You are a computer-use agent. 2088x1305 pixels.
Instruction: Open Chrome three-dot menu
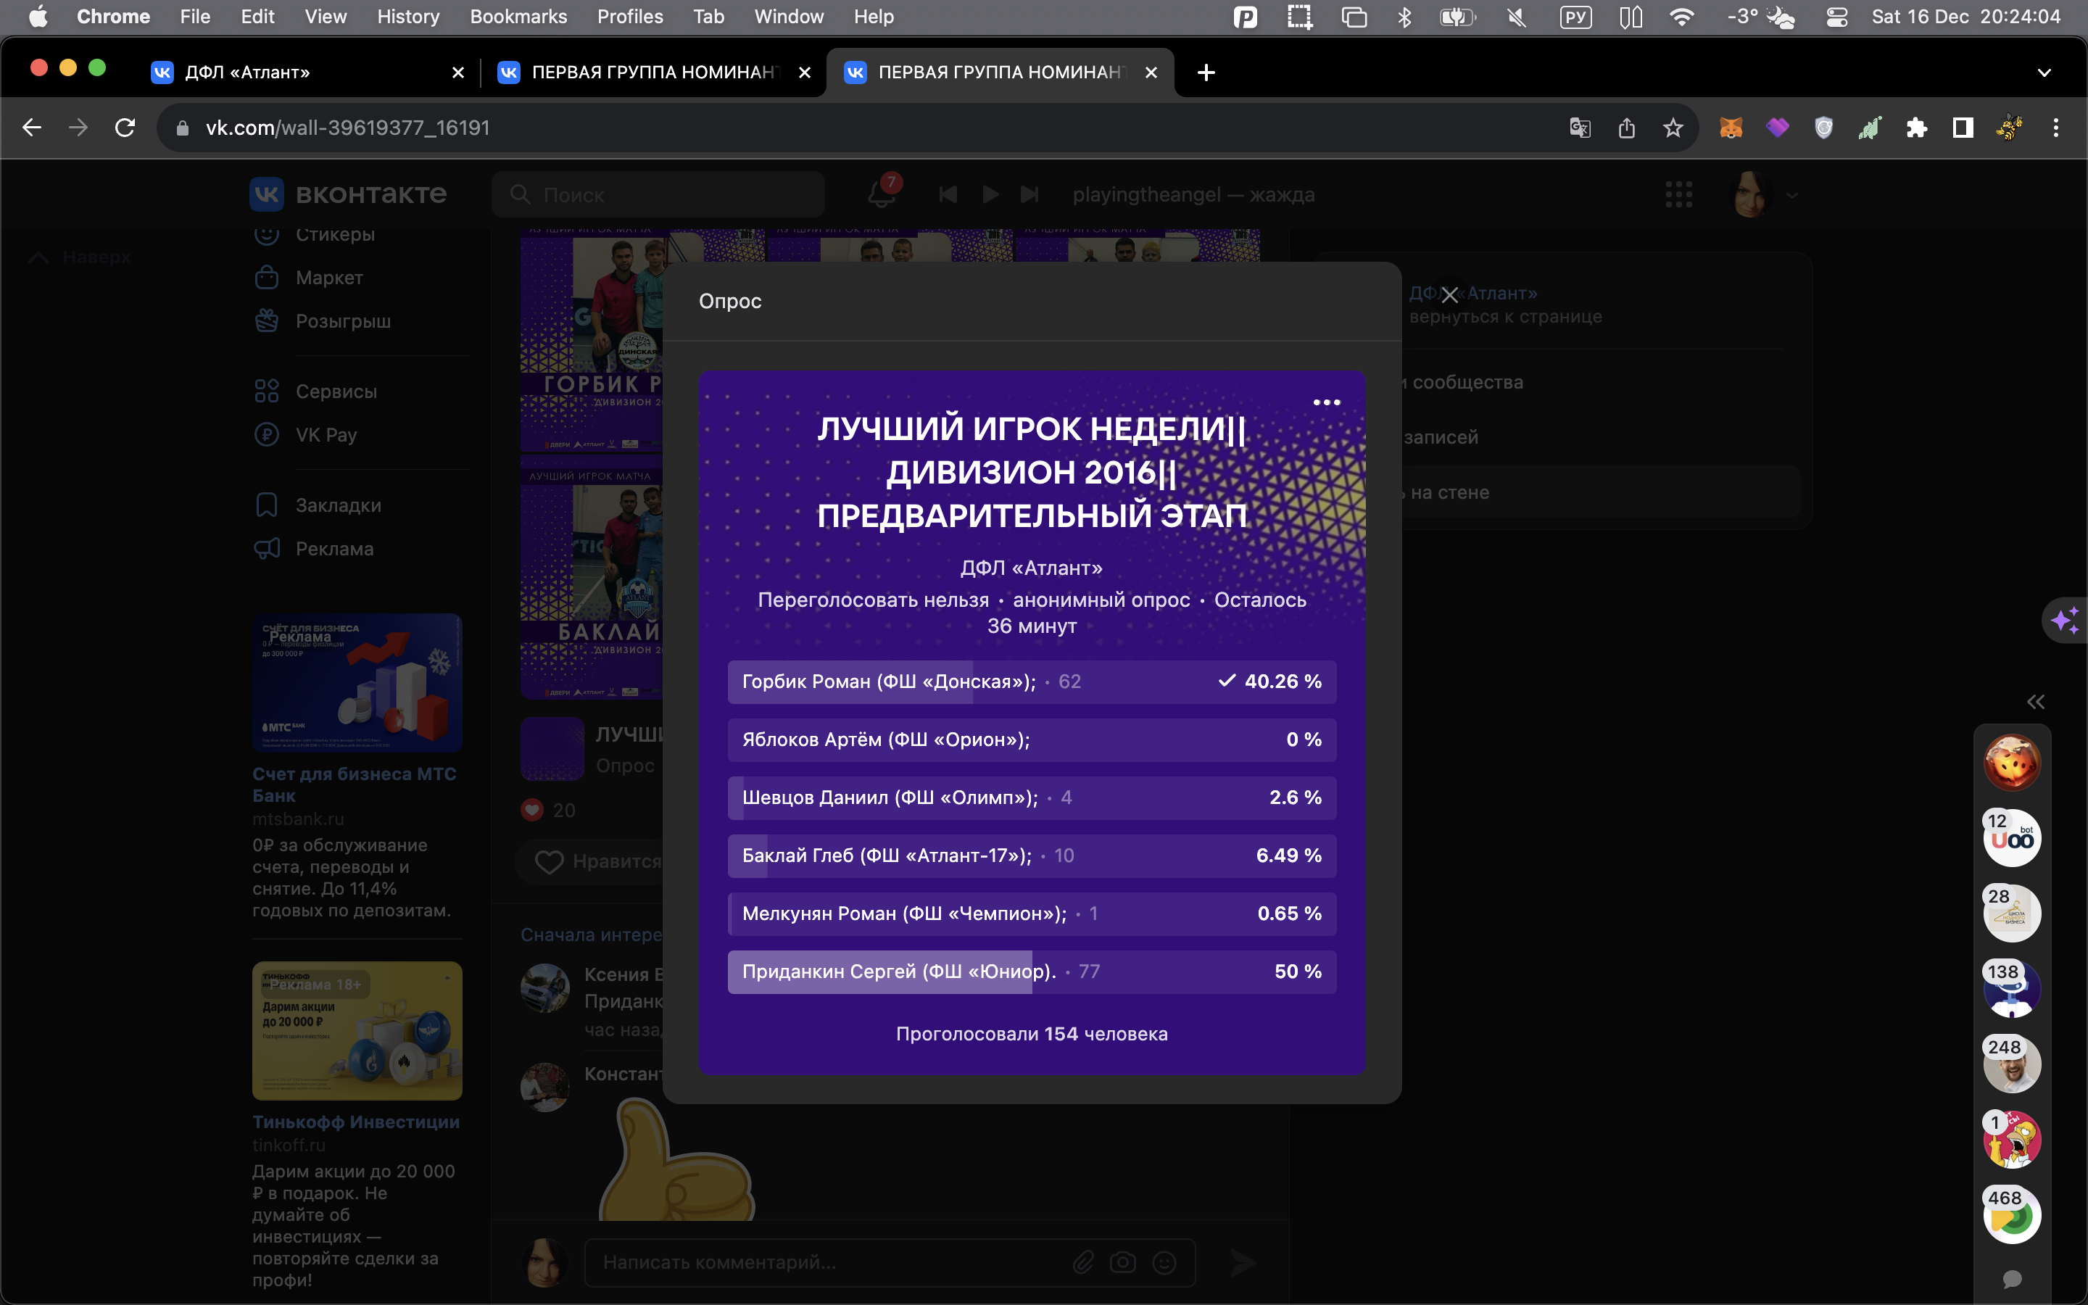pyautogui.click(x=2056, y=128)
